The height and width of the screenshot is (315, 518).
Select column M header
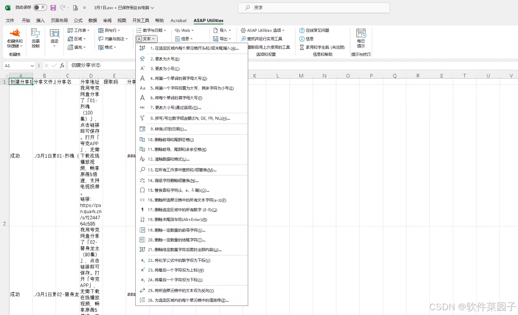[301, 76]
